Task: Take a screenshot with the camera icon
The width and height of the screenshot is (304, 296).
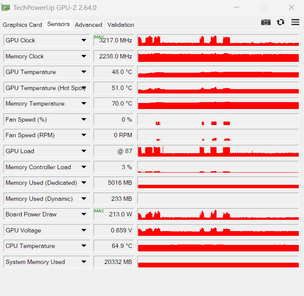Action: pos(265,22)
